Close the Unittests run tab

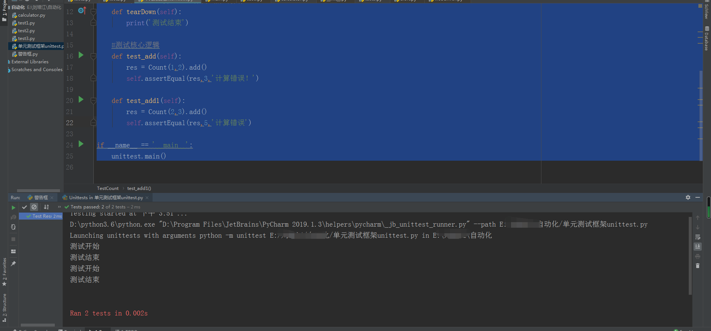pos(147,198)
